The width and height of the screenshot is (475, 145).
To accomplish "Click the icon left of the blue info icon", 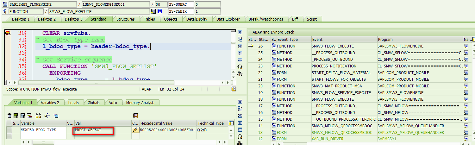I will [x=153, y=11].
